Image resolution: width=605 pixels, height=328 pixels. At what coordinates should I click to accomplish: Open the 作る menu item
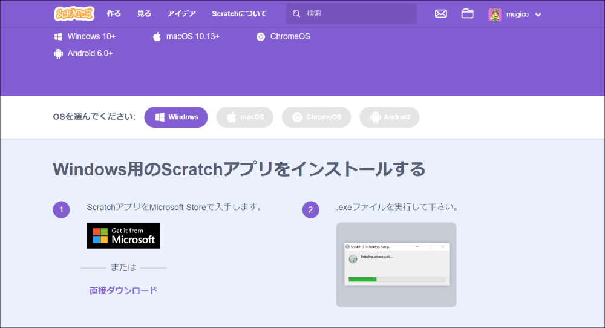(x=114, y=14)
